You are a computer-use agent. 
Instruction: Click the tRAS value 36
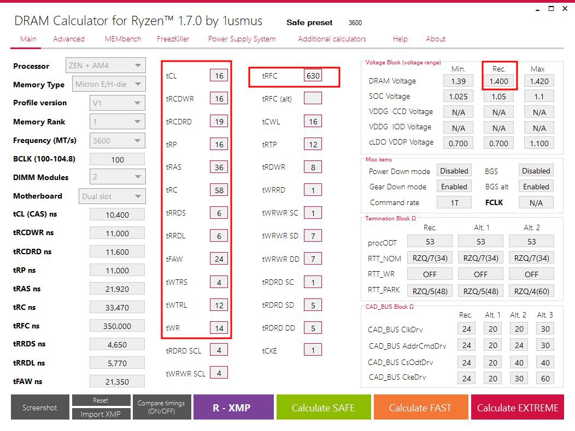click(x=219, y=167)
